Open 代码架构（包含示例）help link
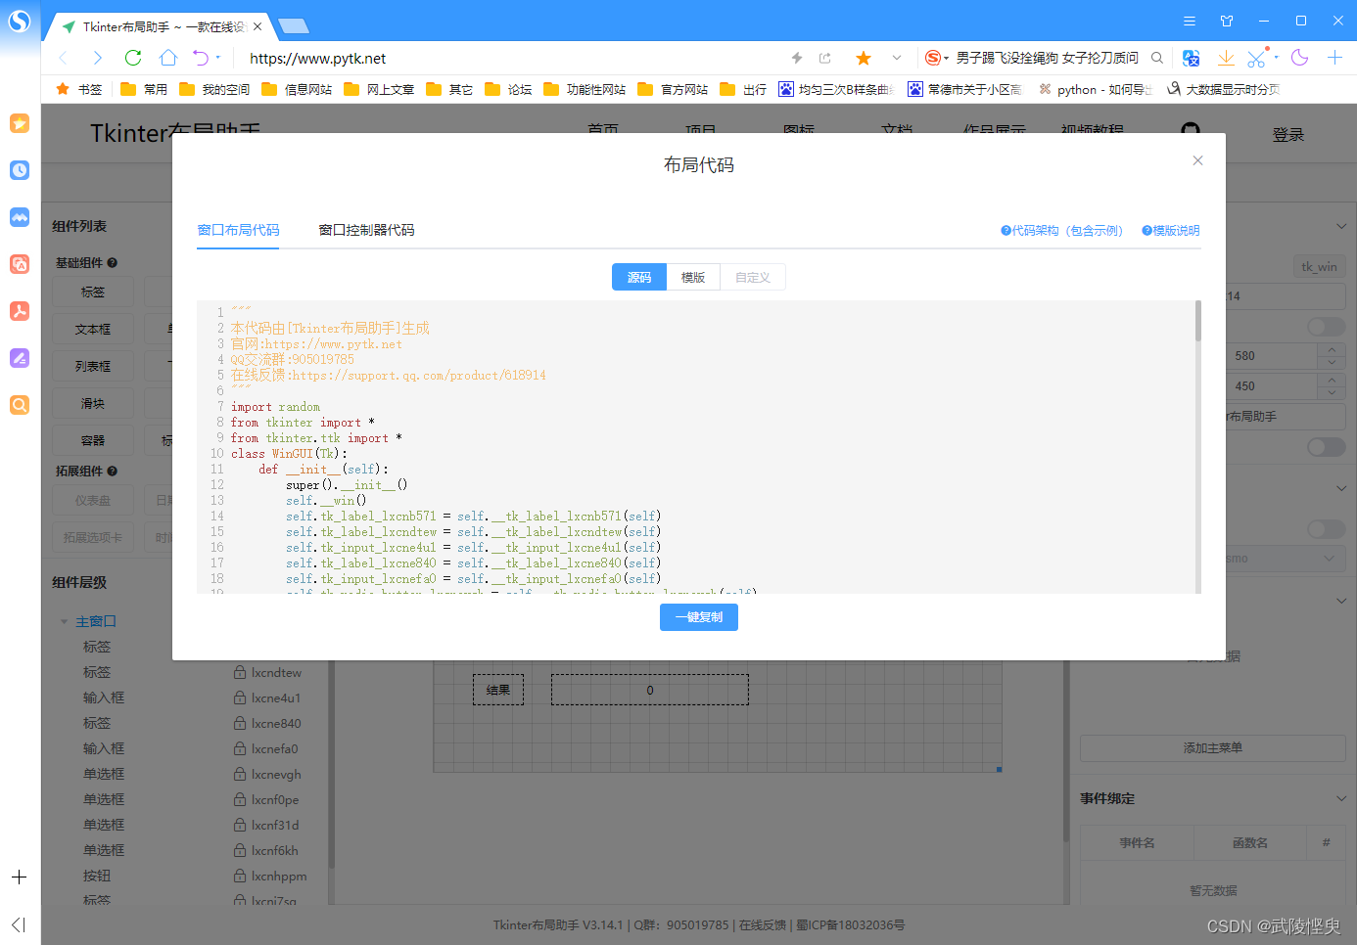This screenshot has width=1357, height=945. [x=1061, y=231]
